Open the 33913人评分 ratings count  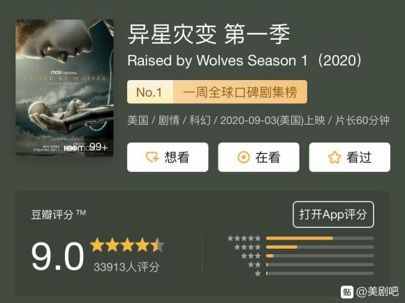pyautogui.click(x=126, y=267)
